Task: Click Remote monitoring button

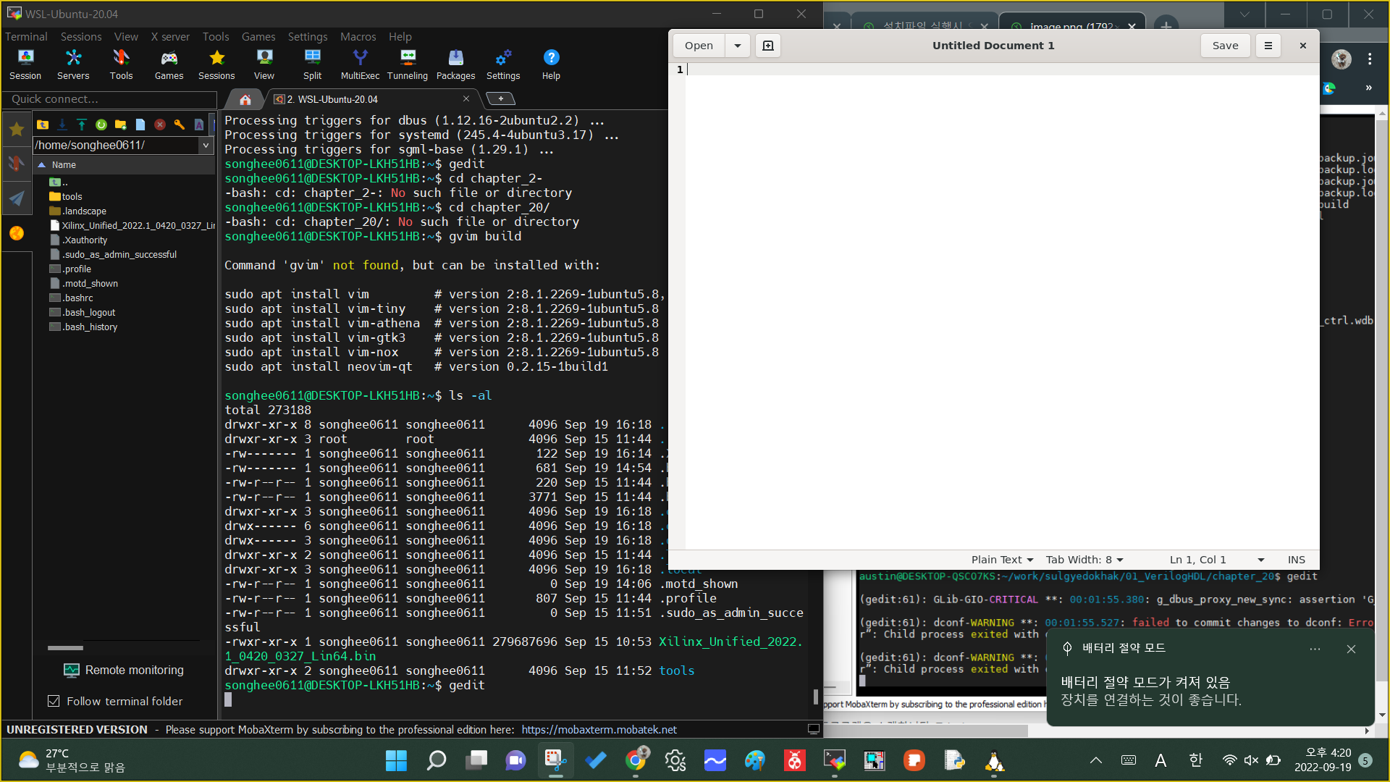Action: (x=124, y=670)
